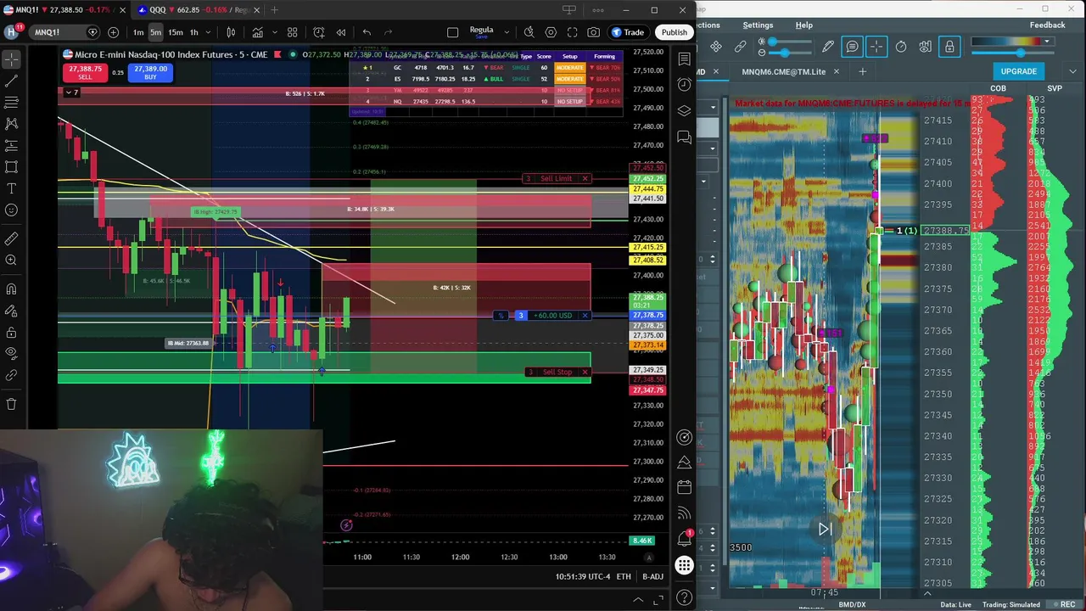Toggle Bookmap chart lock icon

point(949,47)
